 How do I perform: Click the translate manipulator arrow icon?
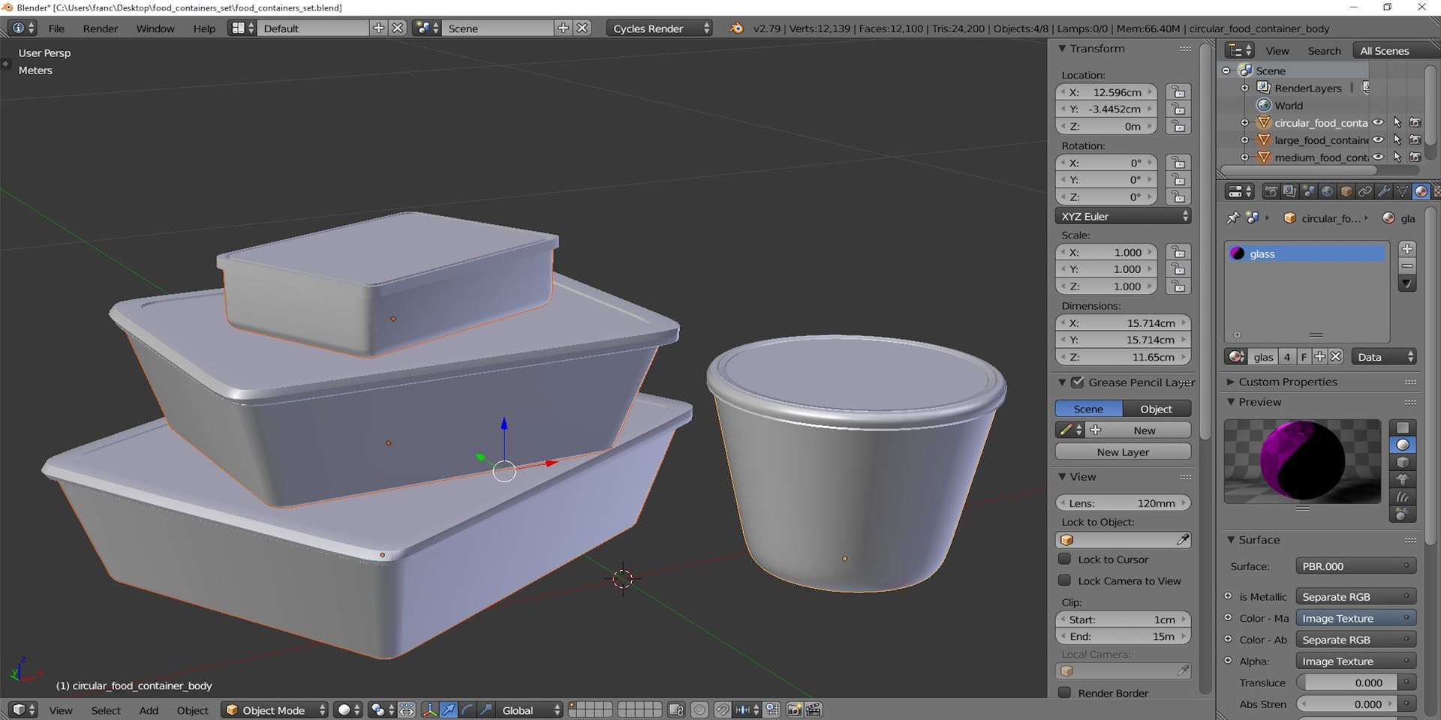[448, 709]
